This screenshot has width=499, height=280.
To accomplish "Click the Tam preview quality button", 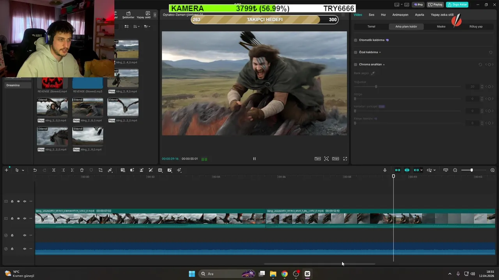I will click(318, 159).
